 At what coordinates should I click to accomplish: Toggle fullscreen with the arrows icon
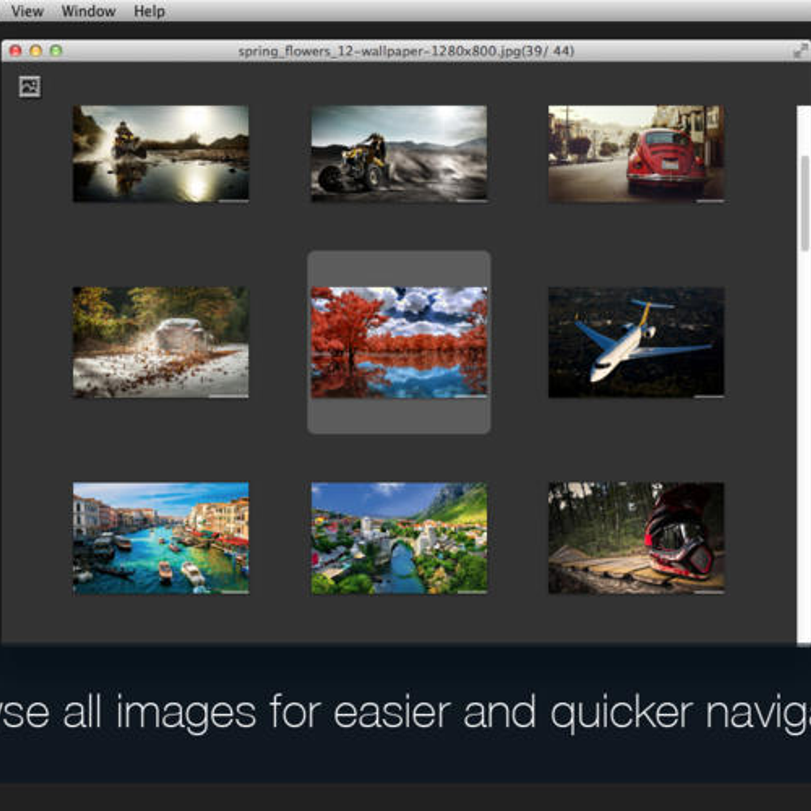click(x=801, y=51)
